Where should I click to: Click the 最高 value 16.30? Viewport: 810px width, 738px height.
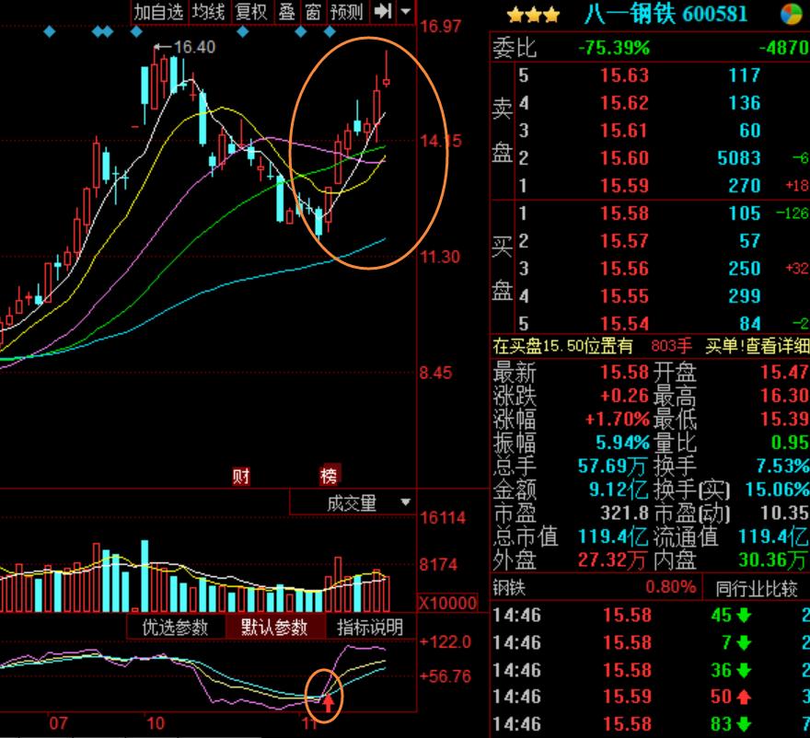(784, 396)
